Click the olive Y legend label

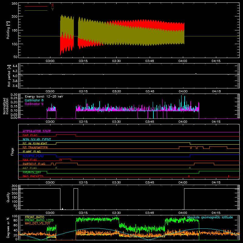point(53,9)
